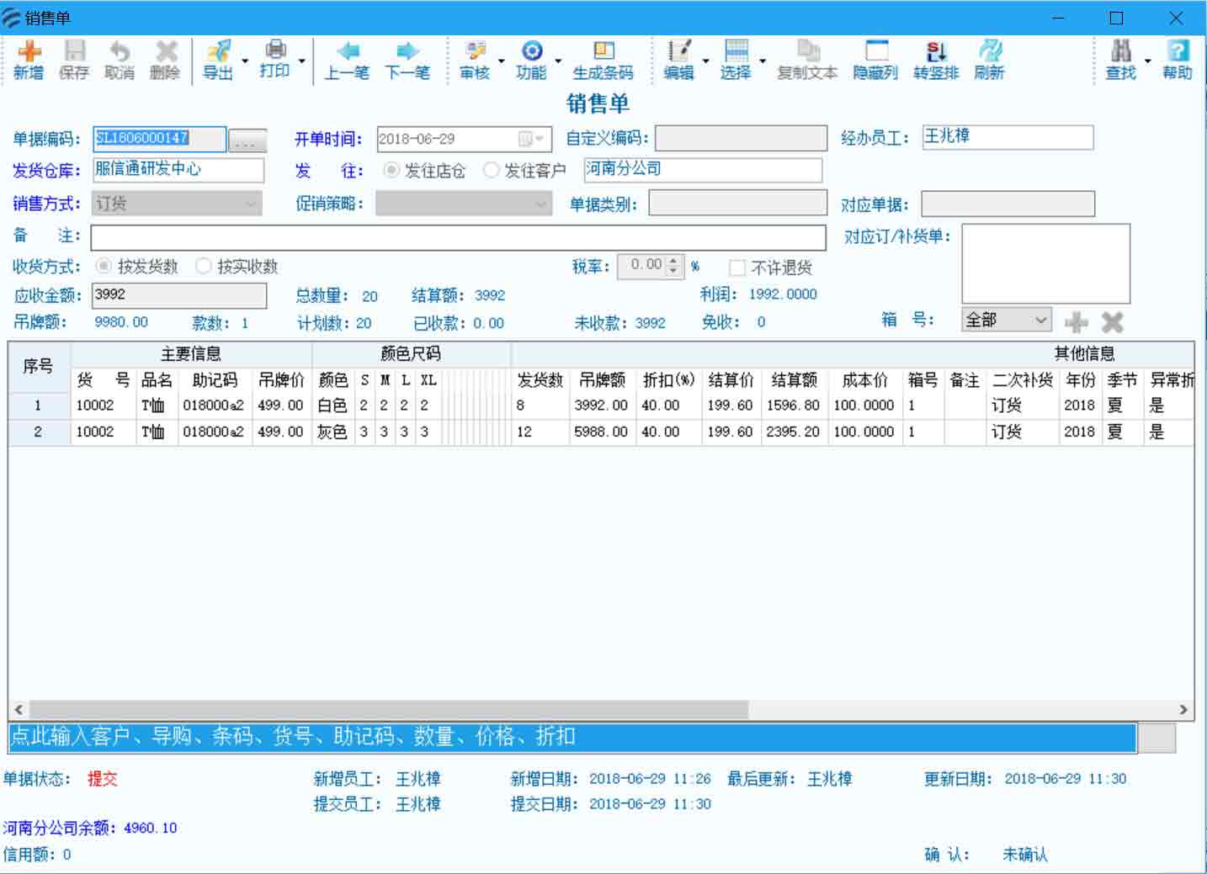This screenshot has width=1207, height=874.
Task: Click the 取消 (Cancel) toolbar icon
Action: (x=120, y=60)
